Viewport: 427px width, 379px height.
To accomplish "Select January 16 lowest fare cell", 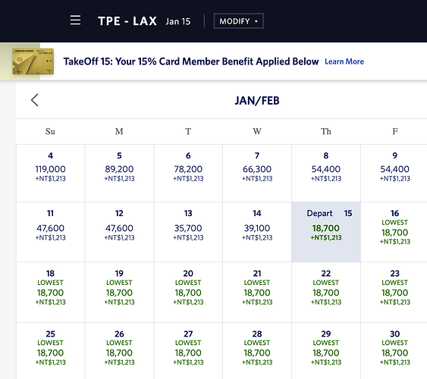I will tap(394, 232).
